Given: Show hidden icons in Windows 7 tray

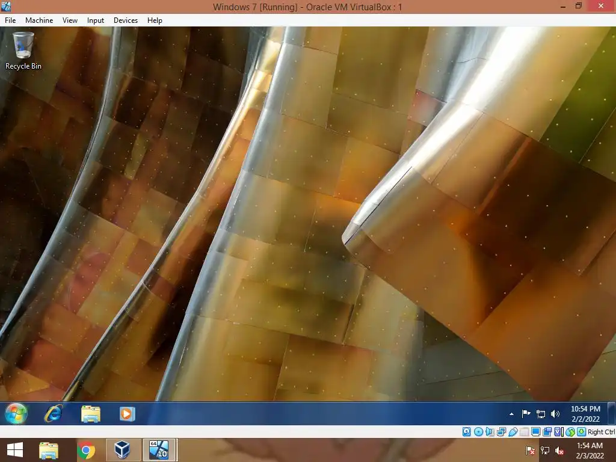Looking at the screenshot, I should tap(511, 414).
